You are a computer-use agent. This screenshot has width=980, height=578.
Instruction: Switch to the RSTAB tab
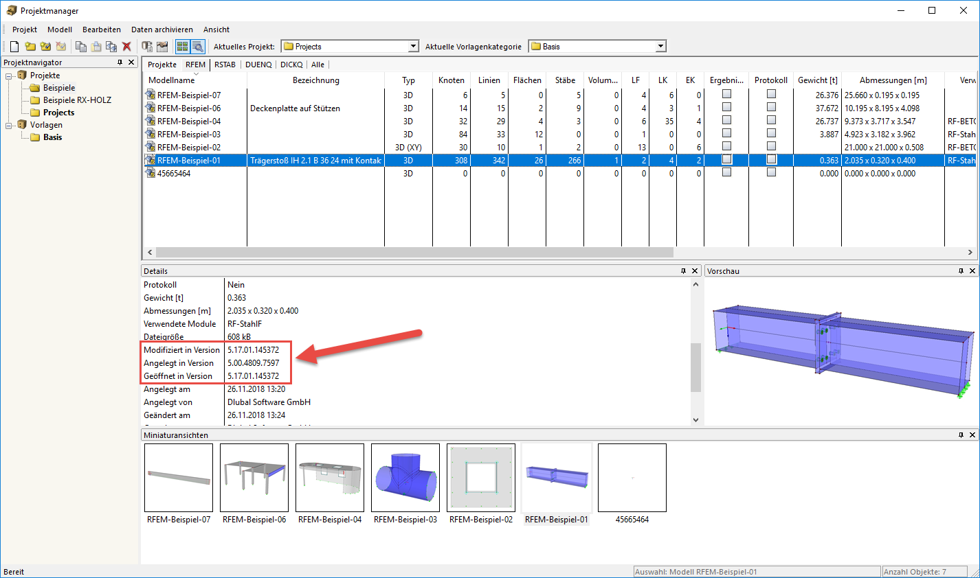click(x=225, y=64)
